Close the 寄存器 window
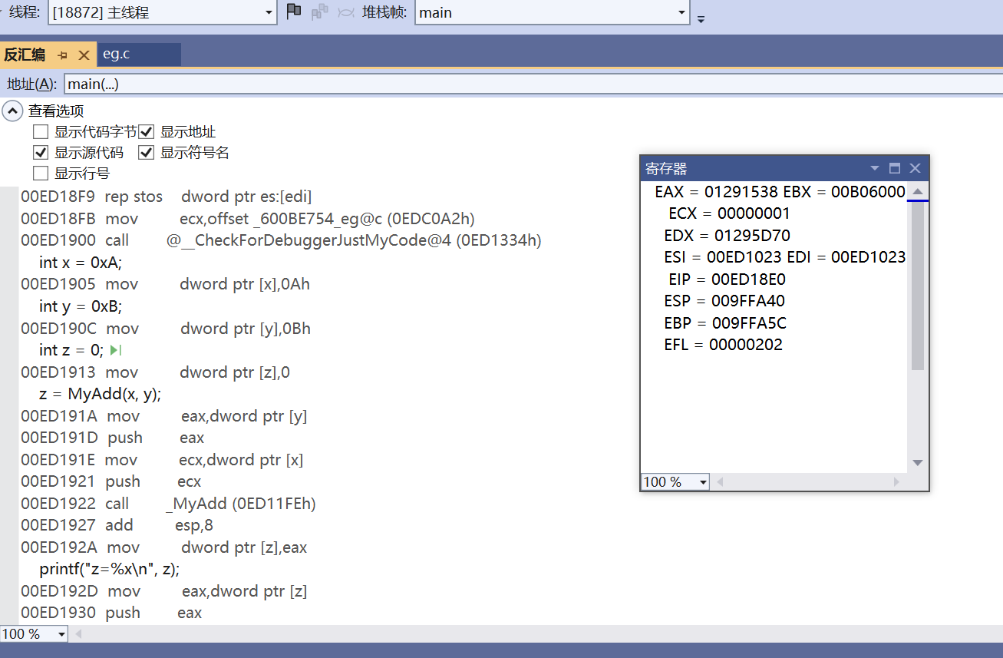Screen dimensions: 1003x658 coord(915,168)
